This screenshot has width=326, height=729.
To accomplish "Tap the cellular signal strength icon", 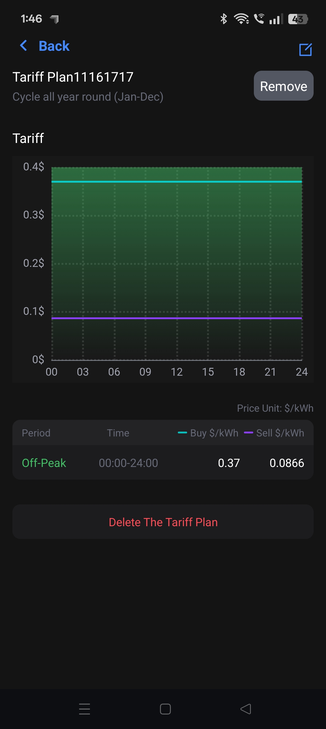I will (x=276, y=19).
